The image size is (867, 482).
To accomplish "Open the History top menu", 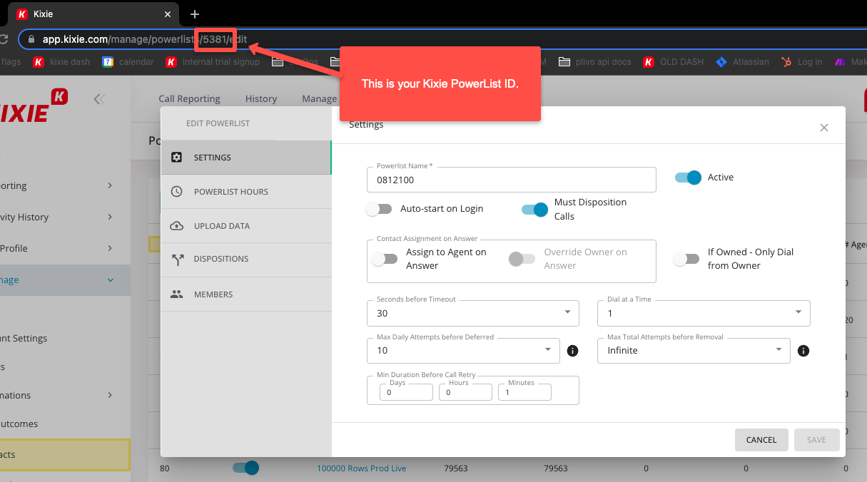I will pos(261,99).
